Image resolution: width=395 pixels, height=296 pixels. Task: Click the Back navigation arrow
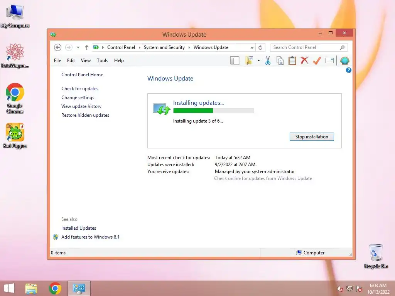click(58, 47)
